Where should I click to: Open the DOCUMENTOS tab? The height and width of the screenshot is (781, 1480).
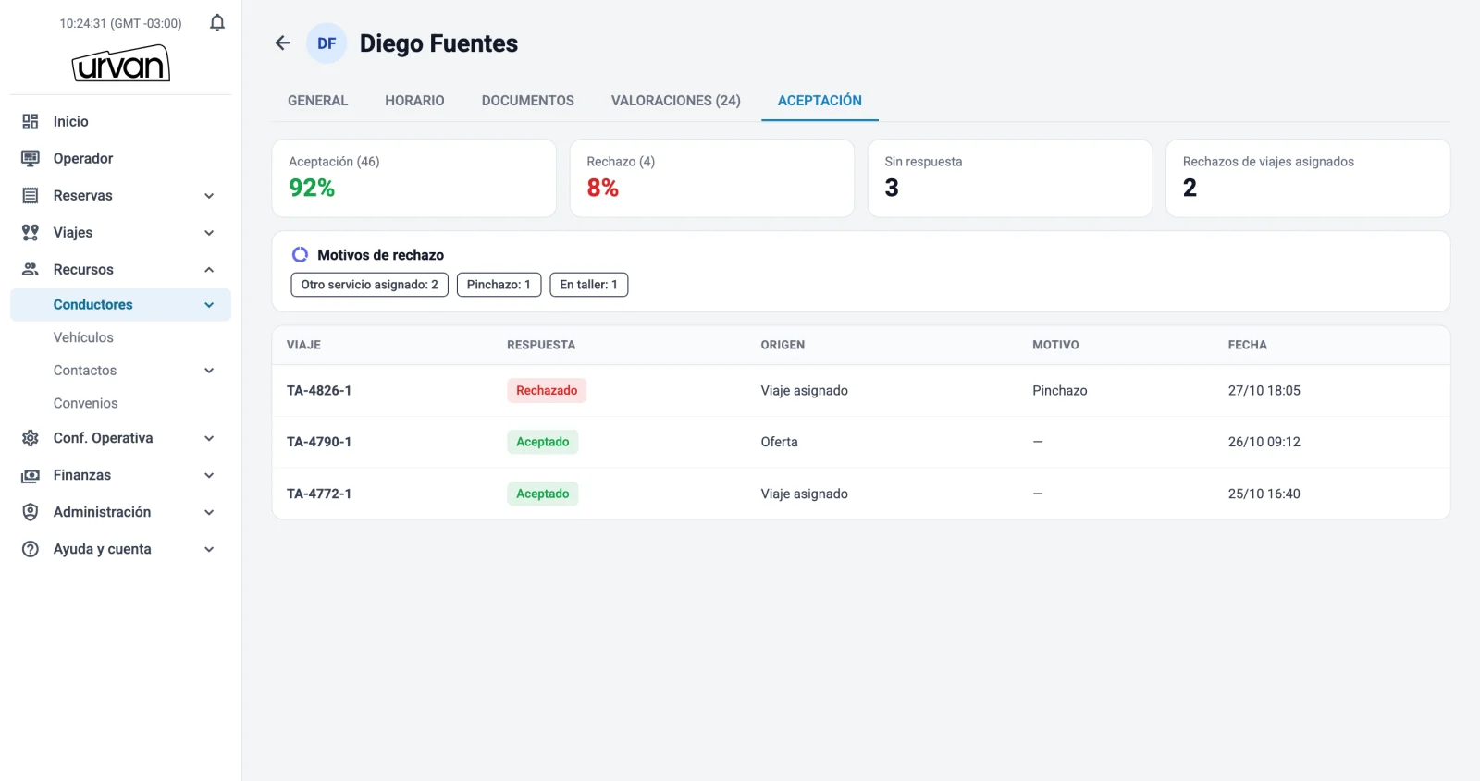coord(527,101)
